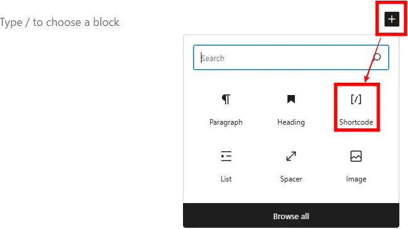Choose the Spacer diagonal arrow icon

click(291, 156)
